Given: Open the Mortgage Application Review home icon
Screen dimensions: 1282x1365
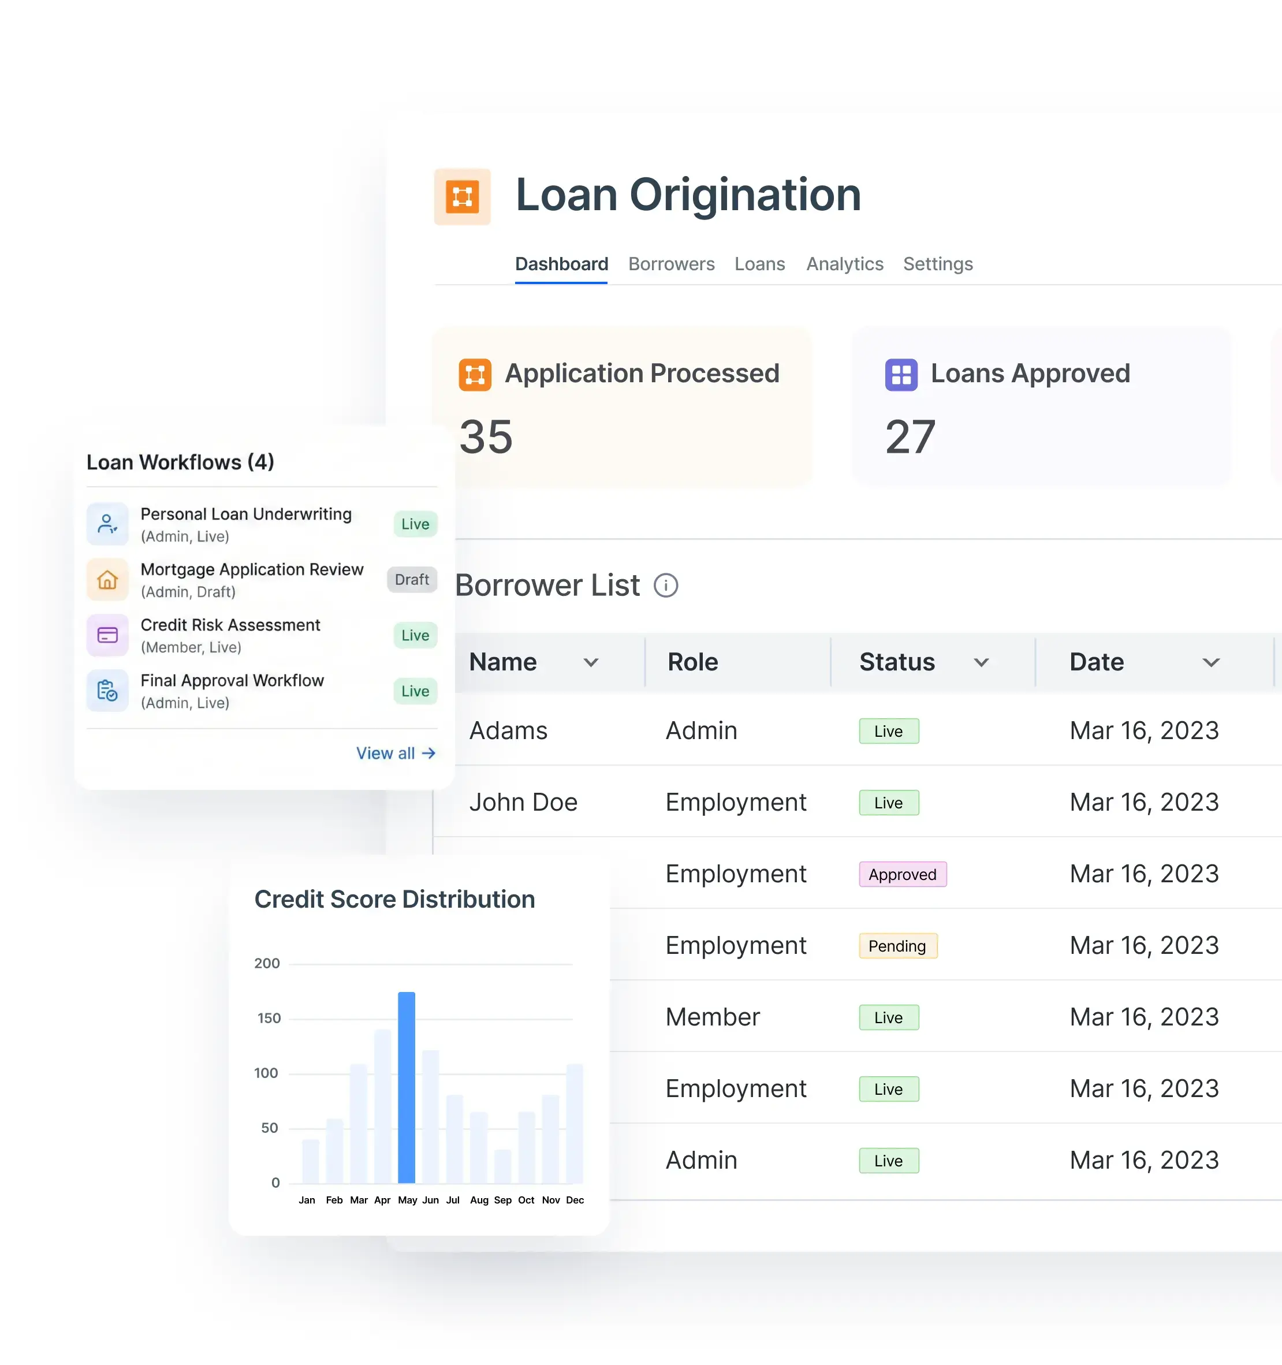Looking at the screenshot, I should 107,580.
